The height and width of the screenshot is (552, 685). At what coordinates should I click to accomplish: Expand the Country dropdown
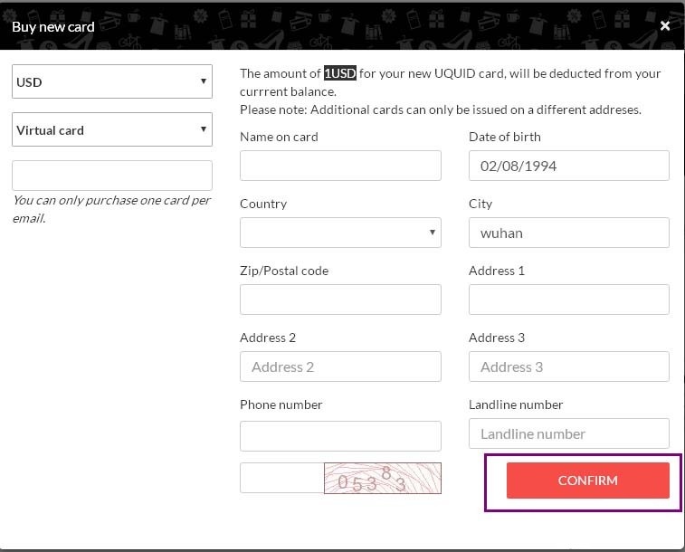click(340, 233)
